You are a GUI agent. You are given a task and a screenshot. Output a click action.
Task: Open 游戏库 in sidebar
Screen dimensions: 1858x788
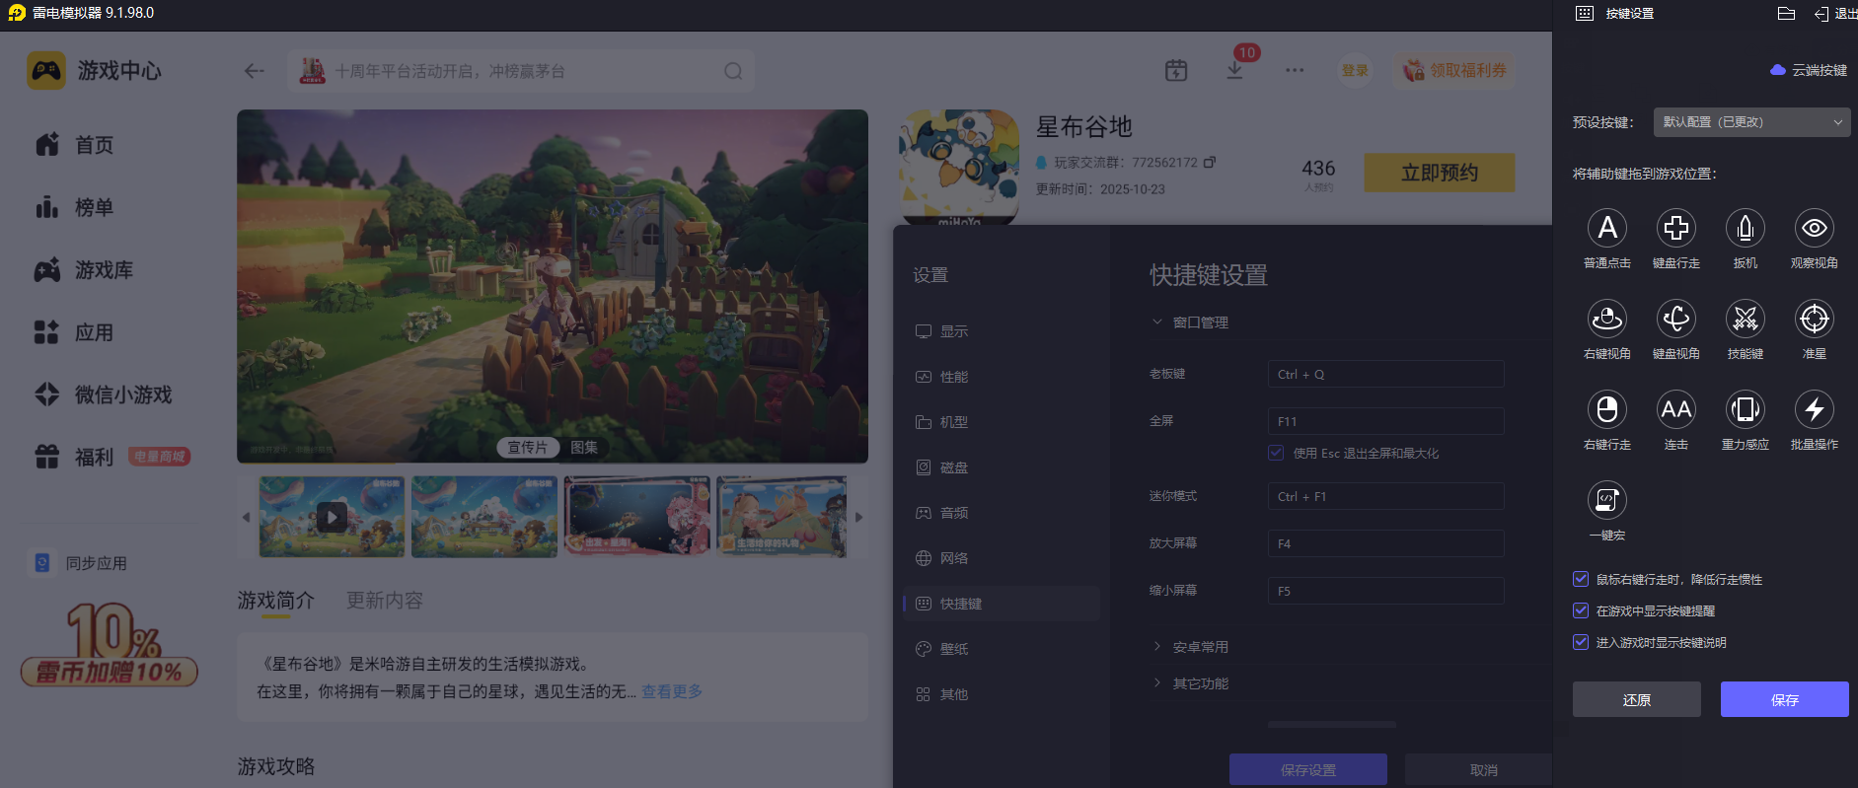coord(84,270)
